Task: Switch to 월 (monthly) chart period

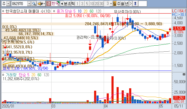Action: click(123, 4)
